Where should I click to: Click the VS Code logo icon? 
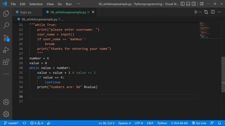pos(5,4)
